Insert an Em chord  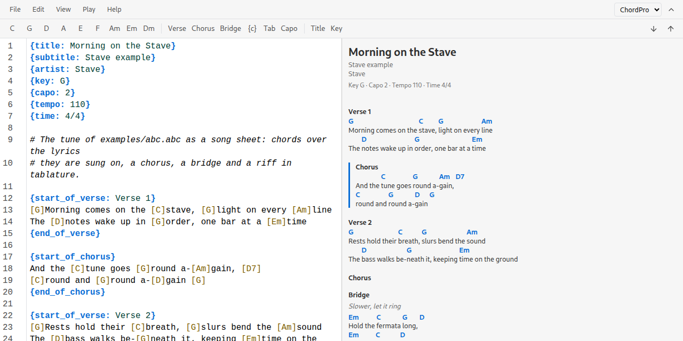[x=132, y=29]
